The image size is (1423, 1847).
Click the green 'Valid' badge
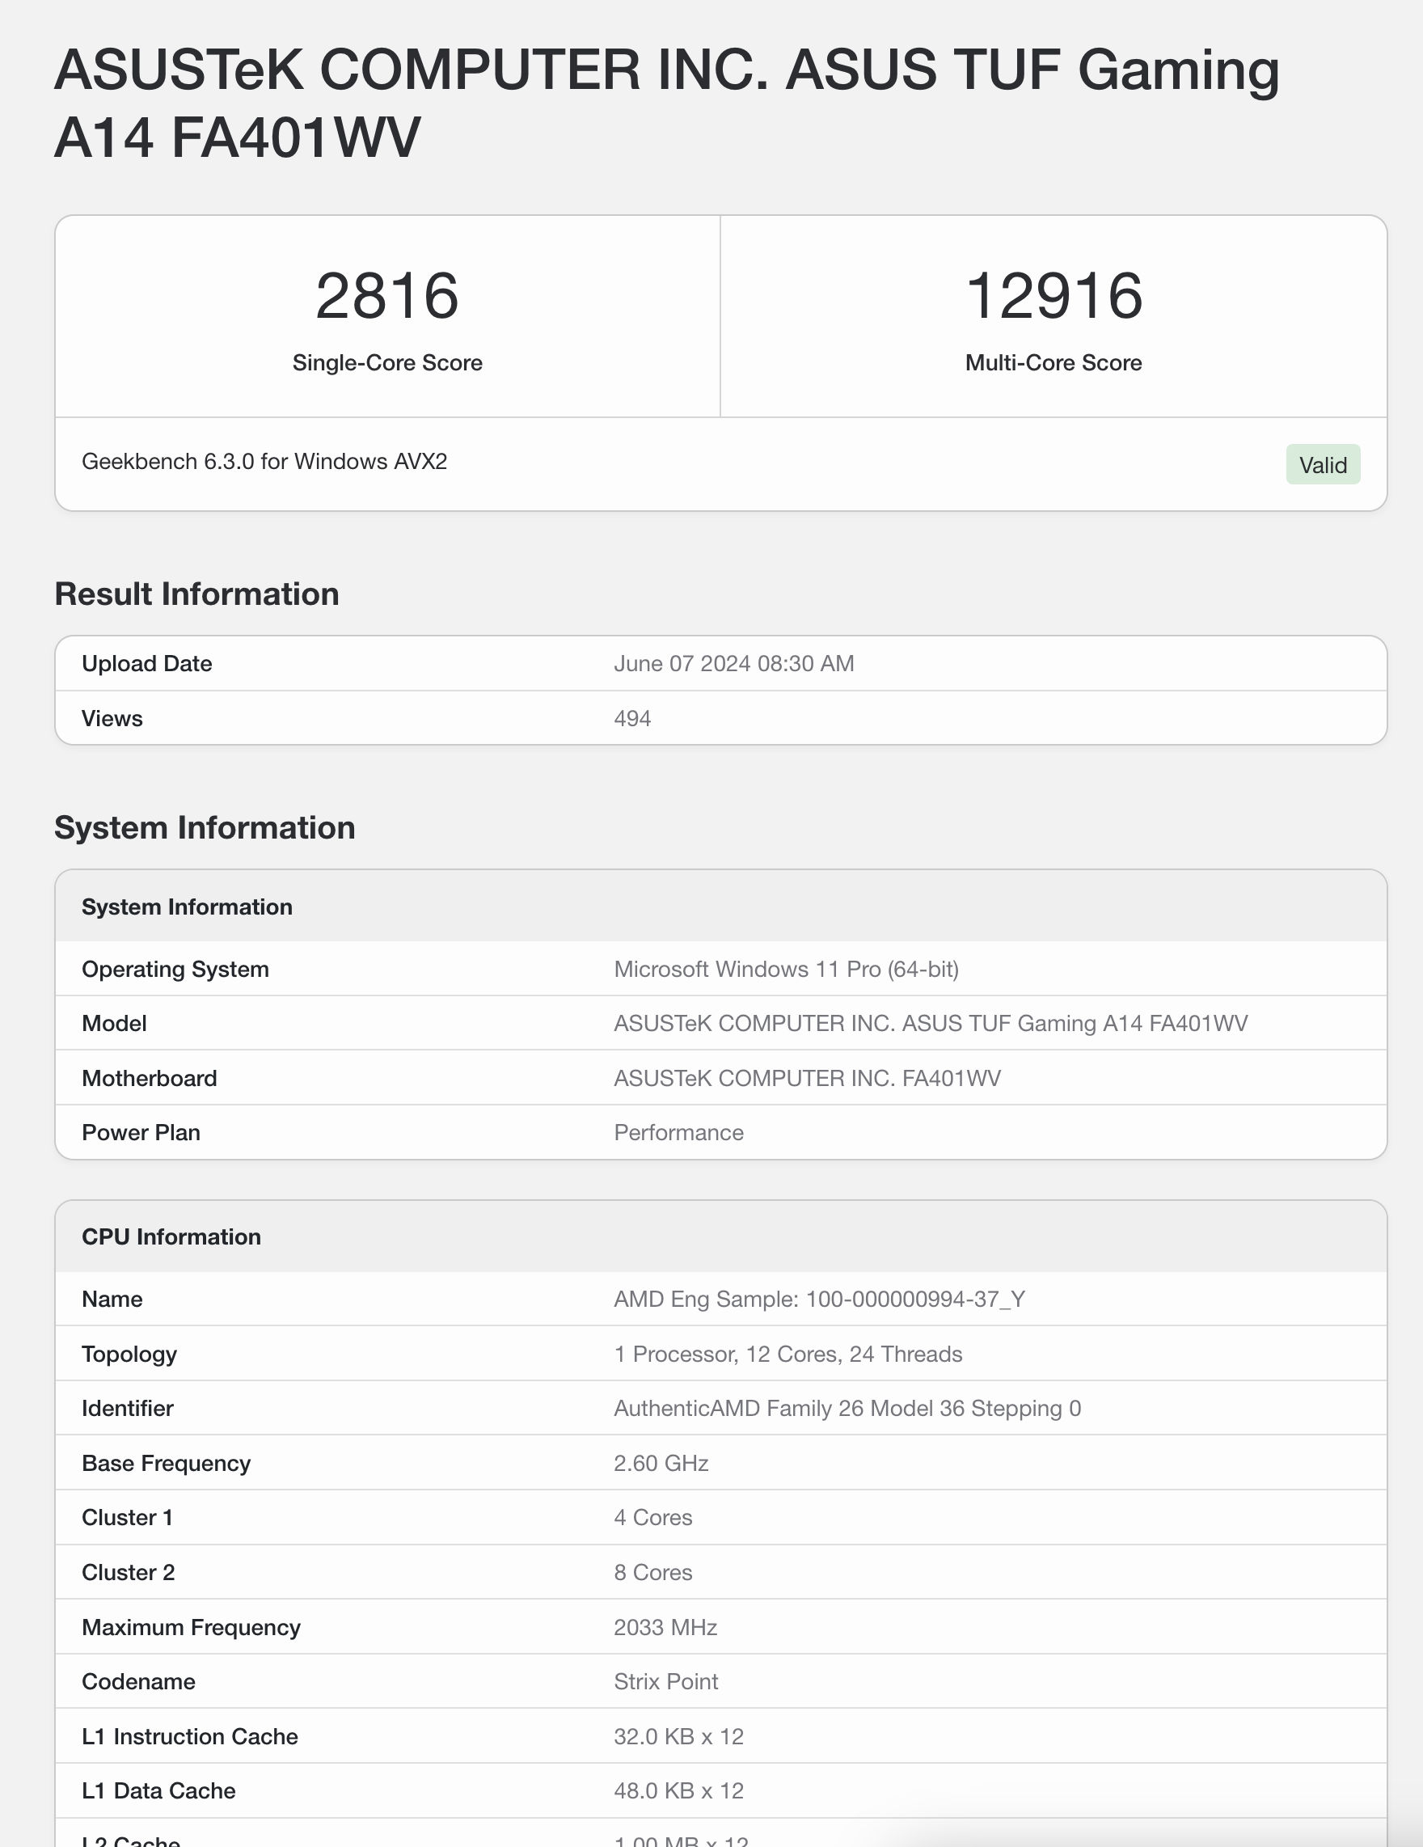(x=1324, y=464)
